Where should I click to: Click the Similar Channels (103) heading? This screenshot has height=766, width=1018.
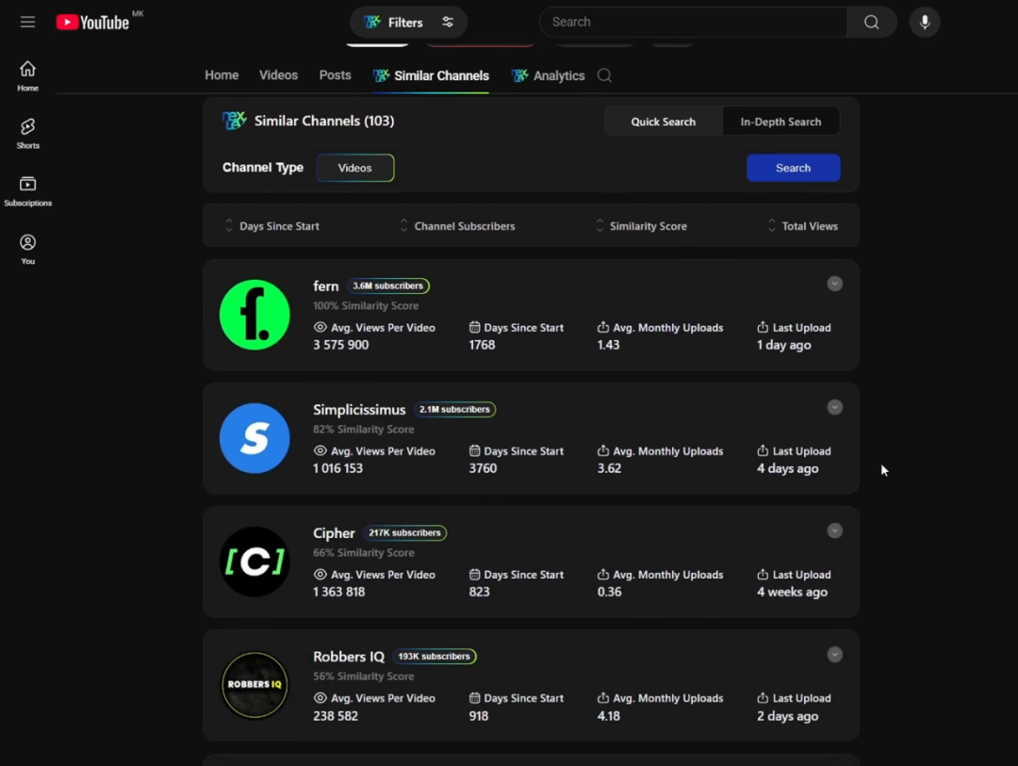point(324,121)
